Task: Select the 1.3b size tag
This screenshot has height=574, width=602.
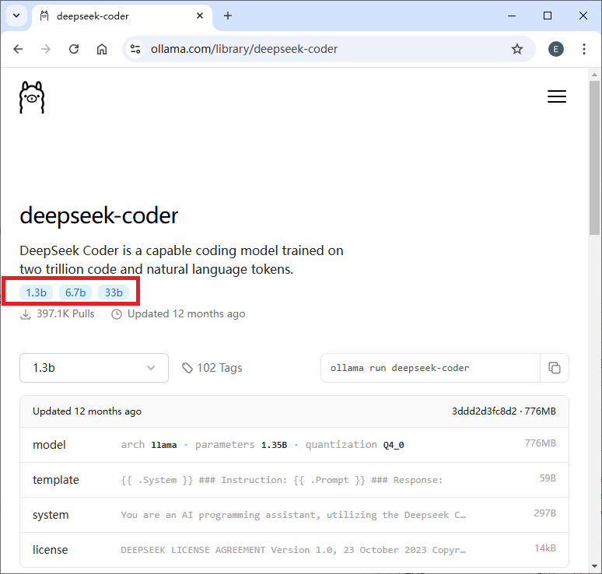Action: [x=36, y=292]
